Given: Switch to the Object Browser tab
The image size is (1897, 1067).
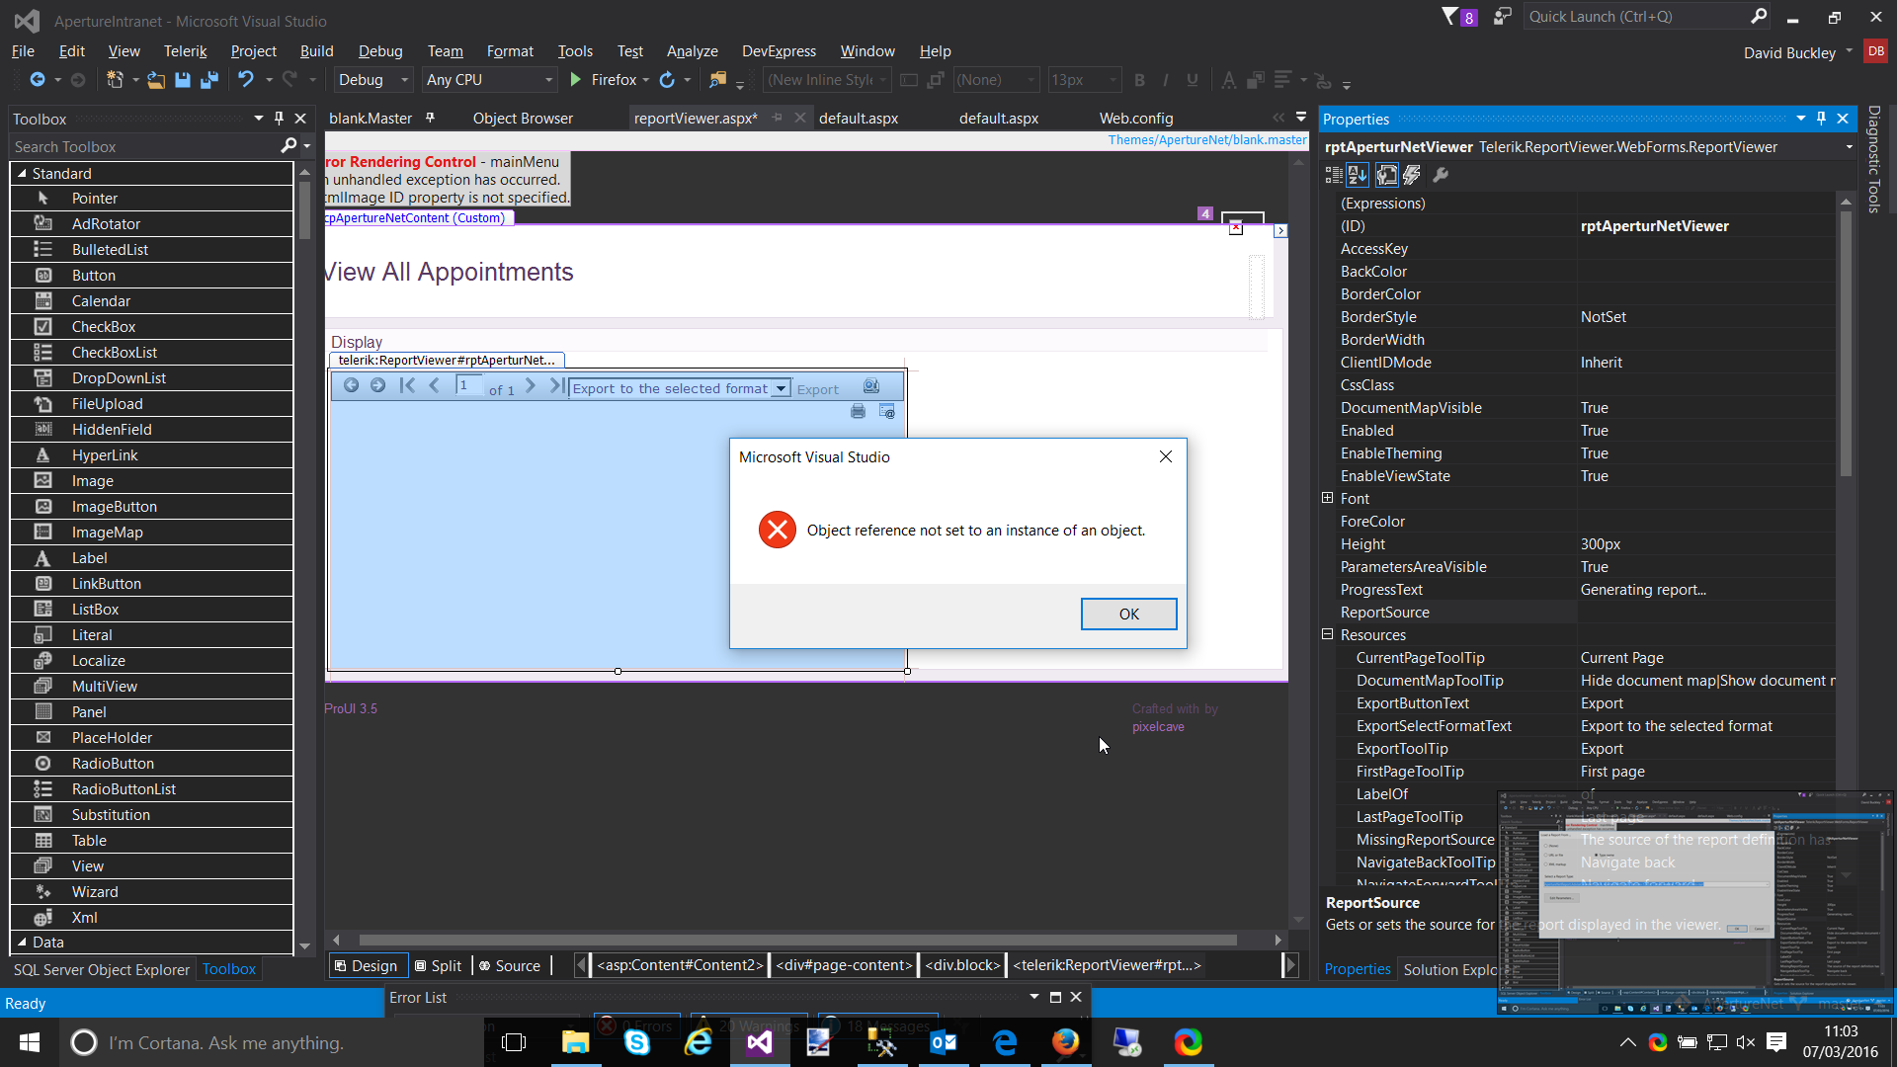Looking at the screenshot, I should pyautogui.click(x=523, y=118).
